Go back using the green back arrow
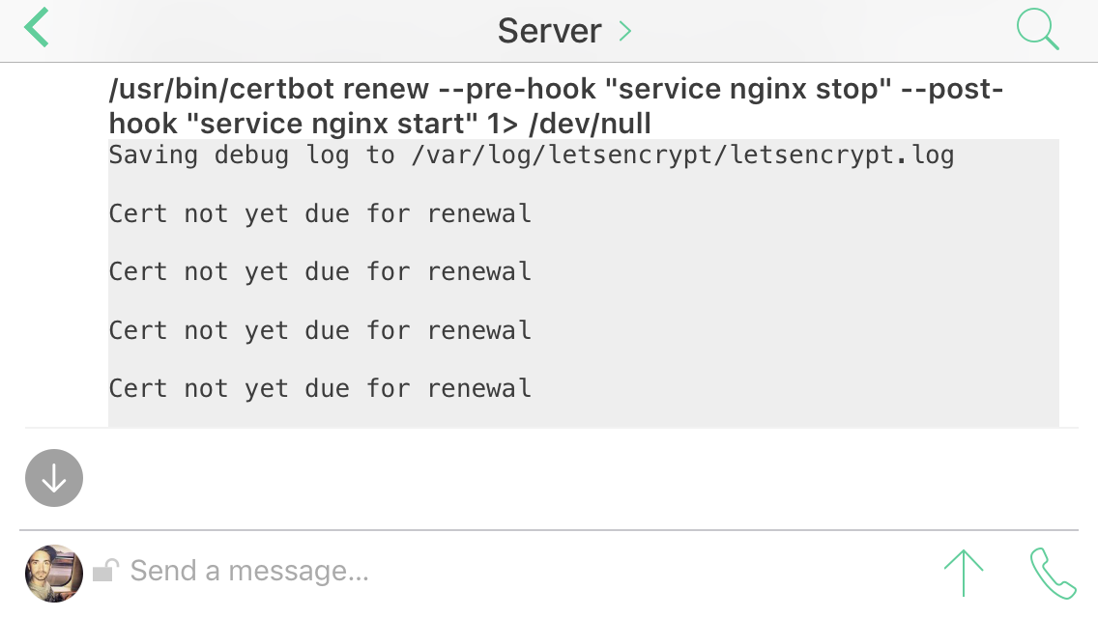This screenshot has height=618, width=1098. (x=37, y=29)
